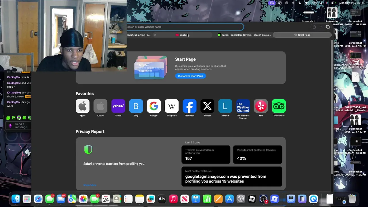Open Apple TV from the dock
Viewport: 368px width, 207px height.
162,199
